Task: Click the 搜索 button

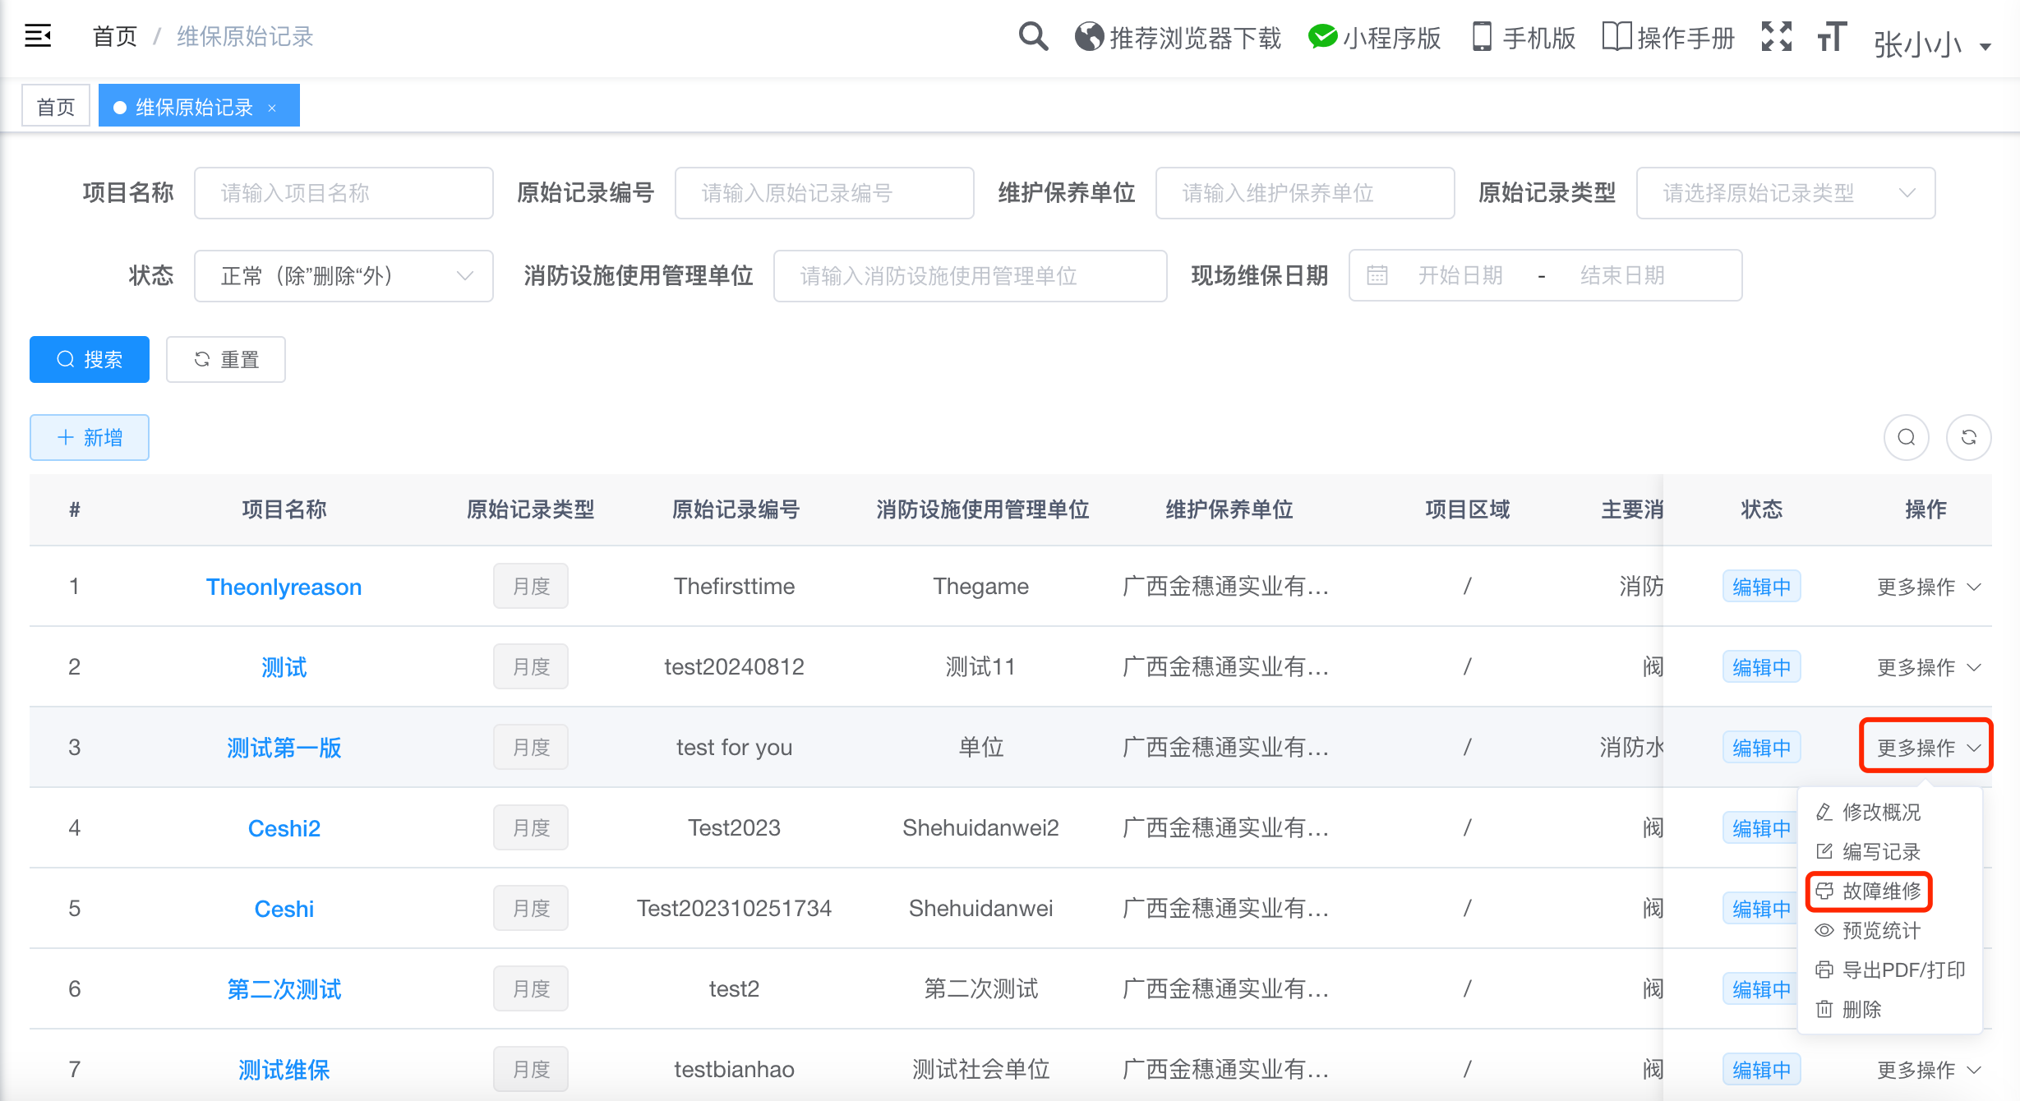Action: (x=90, y=359)
